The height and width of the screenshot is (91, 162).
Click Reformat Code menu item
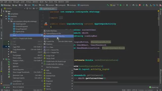tap(26, 75)
